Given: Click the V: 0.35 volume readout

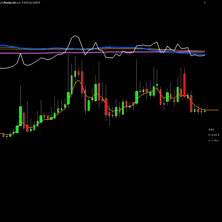Looking at the screenshot, I should tap(214, 135).
